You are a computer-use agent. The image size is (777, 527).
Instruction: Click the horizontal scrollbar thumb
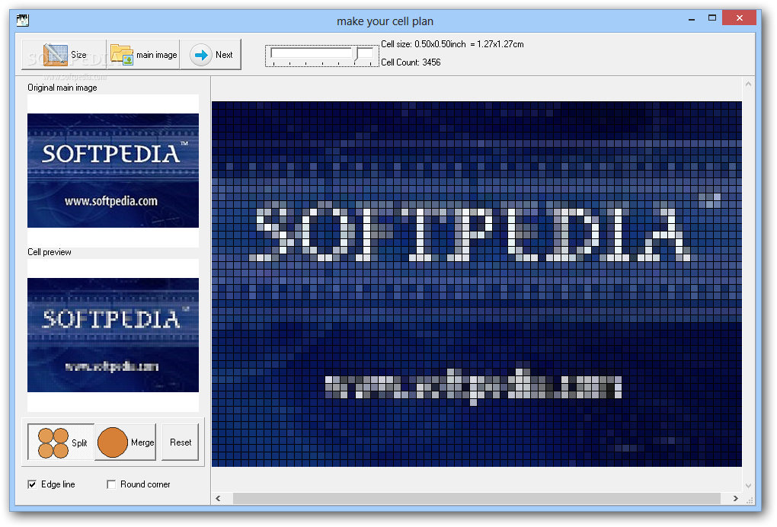477,498
